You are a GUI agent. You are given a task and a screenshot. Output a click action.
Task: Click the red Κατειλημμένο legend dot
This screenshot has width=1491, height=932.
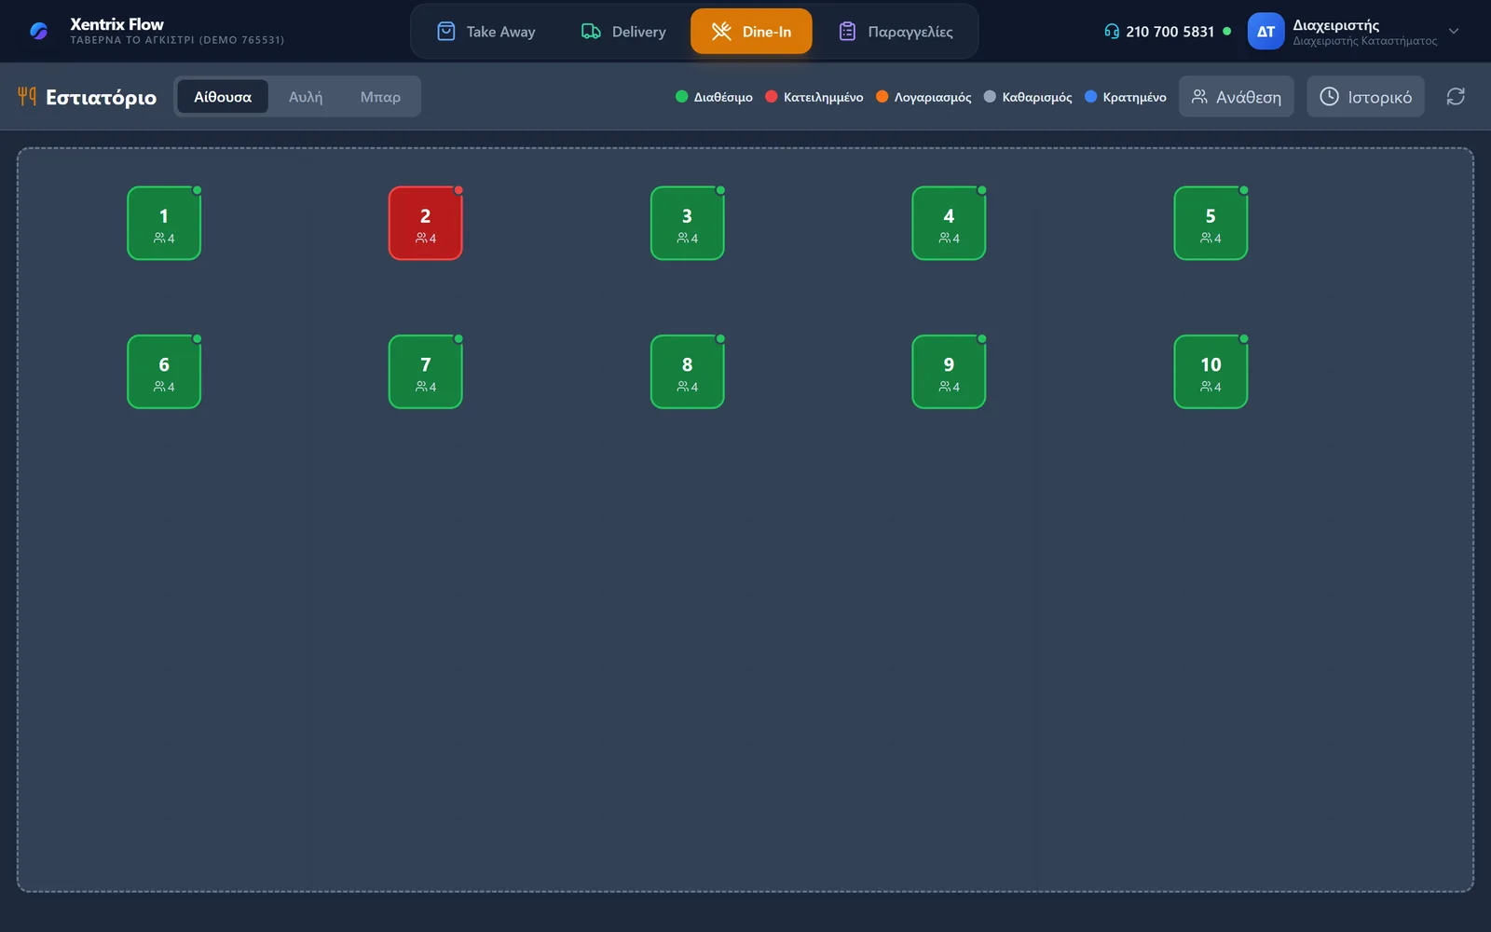click(772, 96)
